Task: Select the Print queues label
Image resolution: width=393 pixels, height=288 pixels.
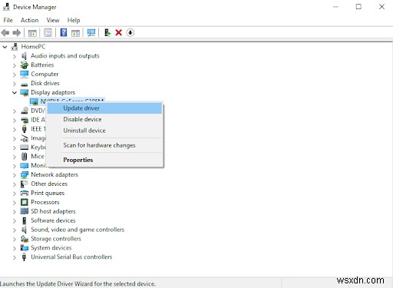Action: coord(48,193)
